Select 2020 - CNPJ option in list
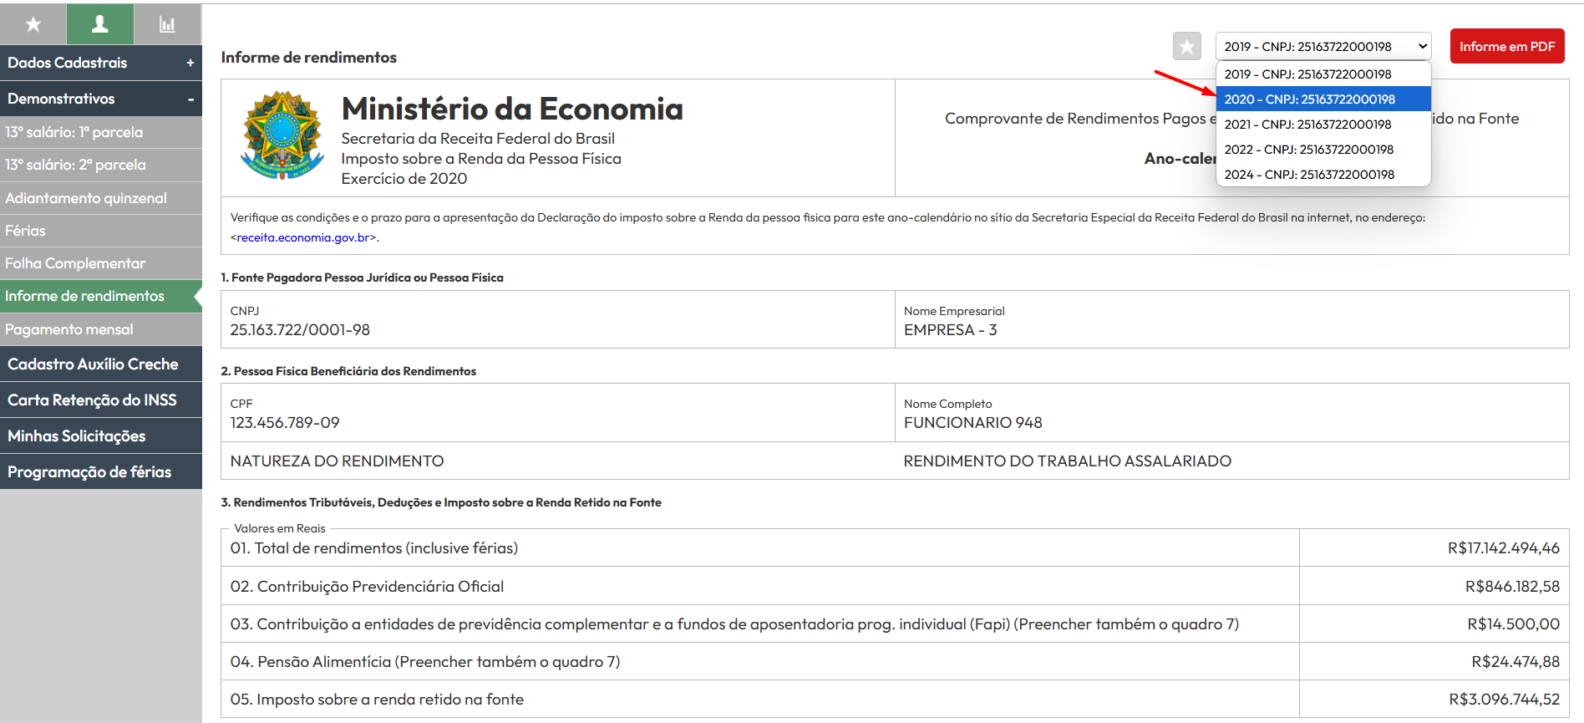 pos(1323,99)
